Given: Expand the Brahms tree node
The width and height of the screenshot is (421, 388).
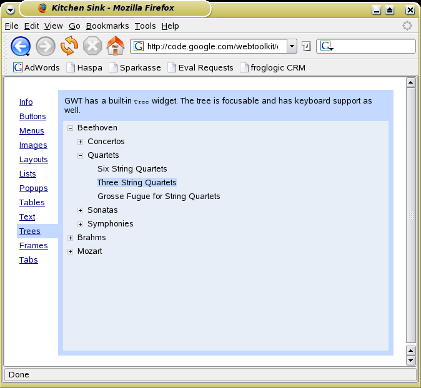Looking at the screenshot, I should pyautogui.click(x=71, y=238).
